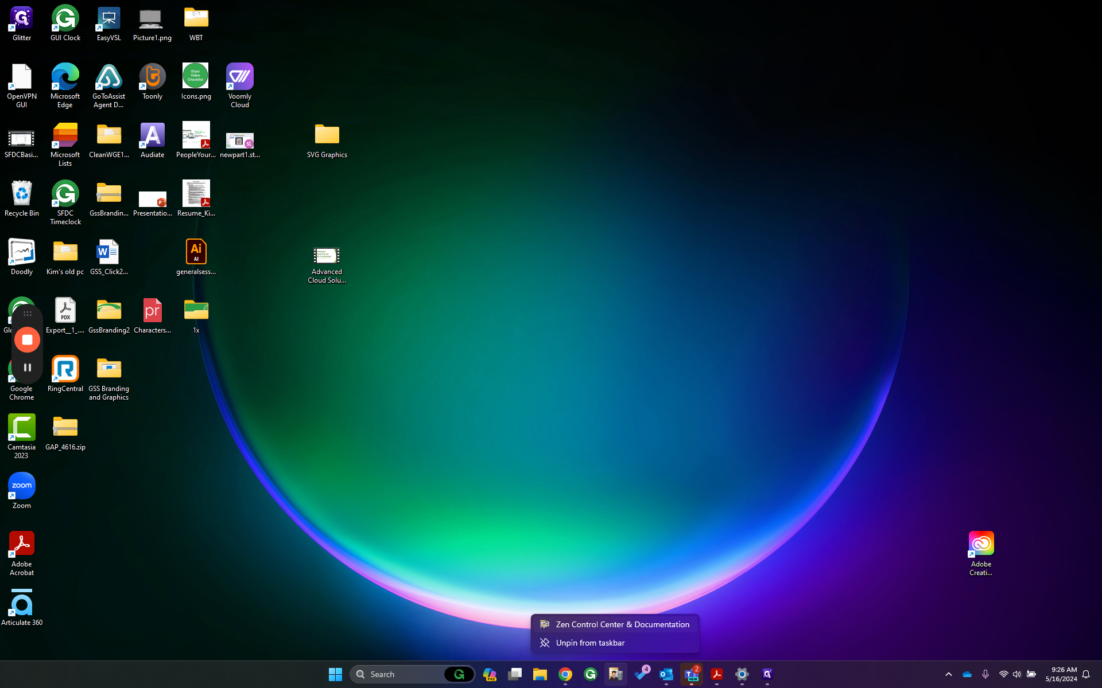Open Adobe Acrobat taskbar icon

[717, 674]
